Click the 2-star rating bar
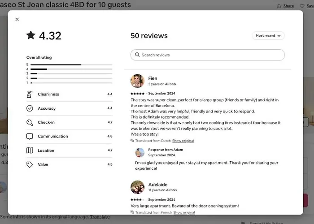314x224 pixels. (71, 78)
